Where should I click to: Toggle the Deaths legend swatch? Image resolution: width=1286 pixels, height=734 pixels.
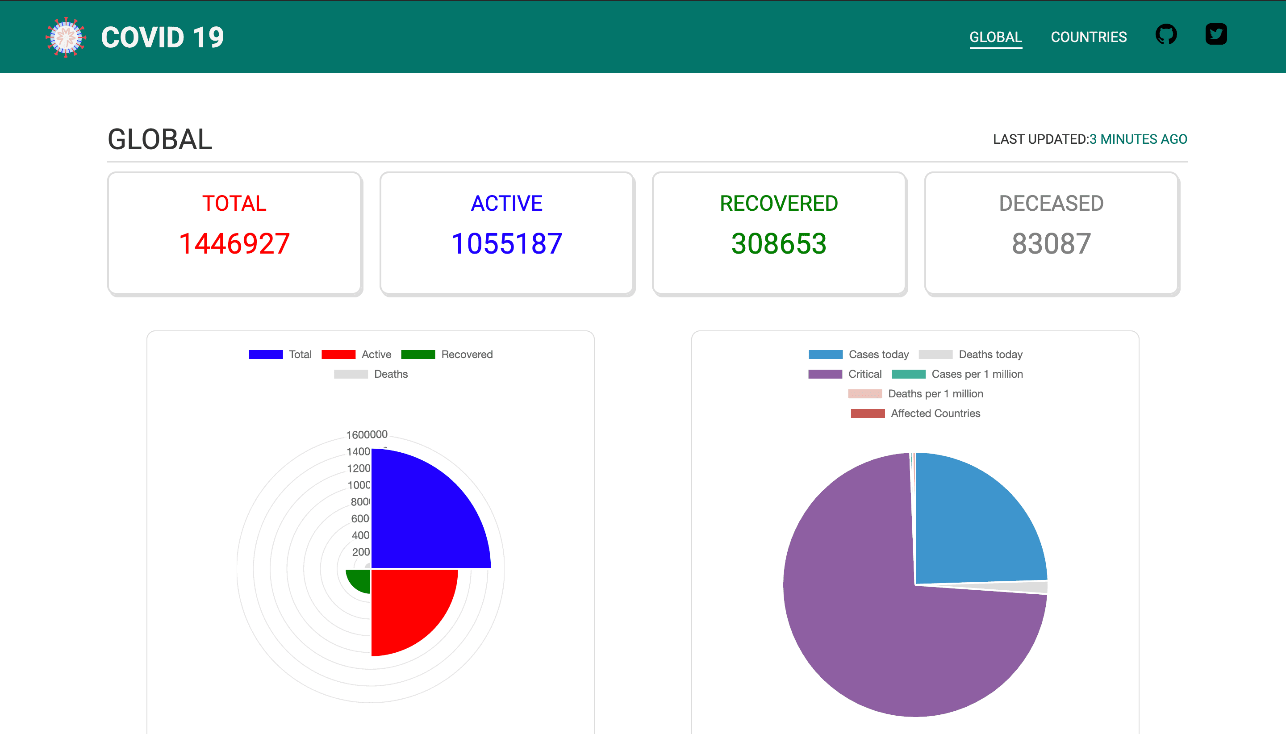[371, 374]
